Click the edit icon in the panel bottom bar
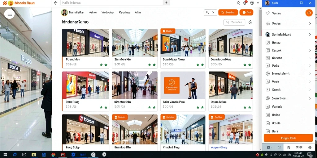 [x=289, y=148]
